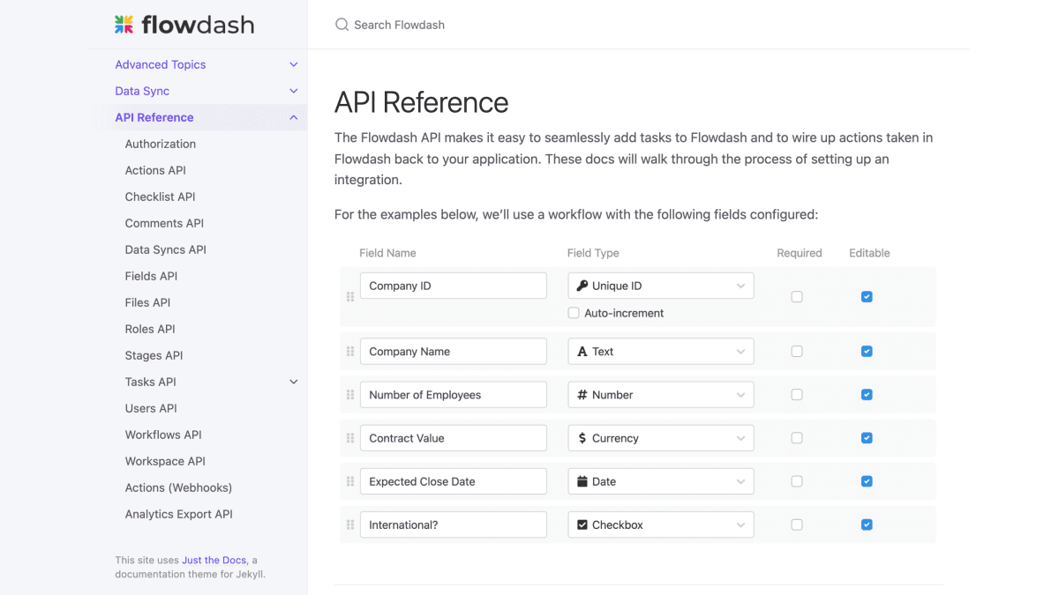Click the search magnifier icon

coord(342,25)
